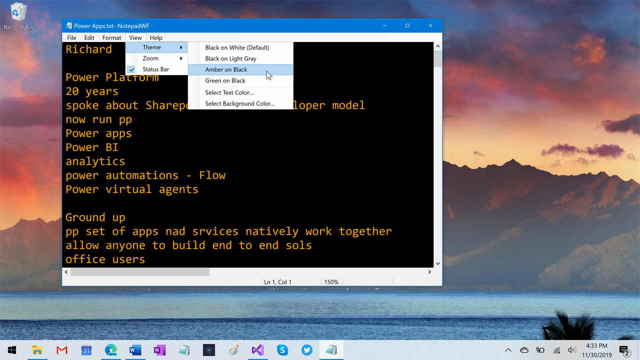The image size is (640, 360).
Task: Open Twitter app in taskbar
Action: 306,350
